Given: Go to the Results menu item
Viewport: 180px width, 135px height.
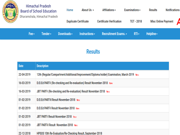Looking at the screenshot, I should [x=153, y=10].
